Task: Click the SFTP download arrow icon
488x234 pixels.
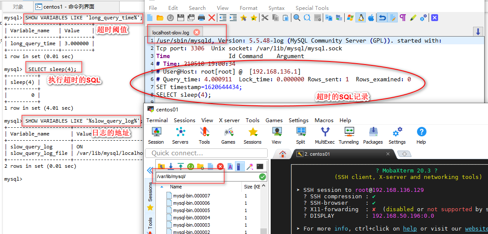Action: pyautogui.click(x=170, y=166)
